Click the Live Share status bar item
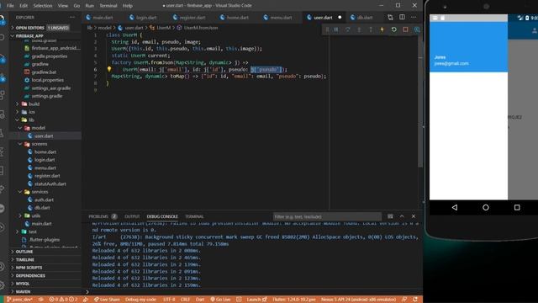 (107, 300)
